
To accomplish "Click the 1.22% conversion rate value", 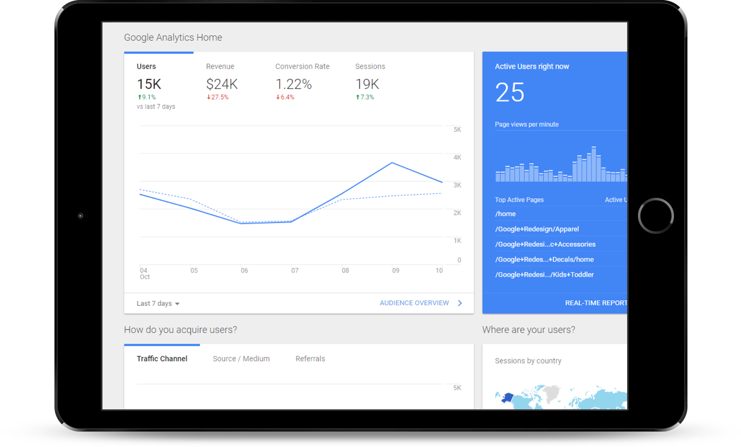I will coord(293,84).
